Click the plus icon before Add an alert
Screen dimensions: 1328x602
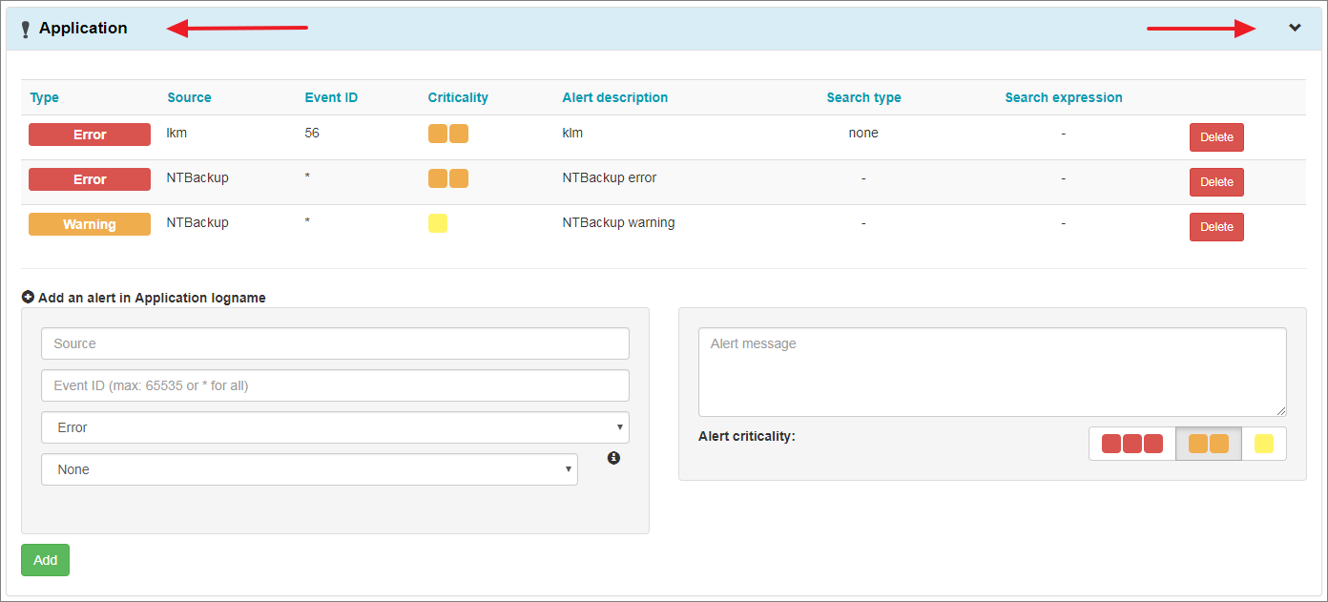pyautogui.click(x=28, y=297)
